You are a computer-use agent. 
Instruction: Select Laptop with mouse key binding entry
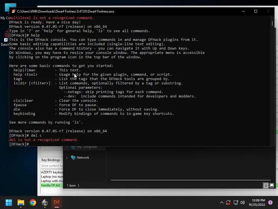(52, 181)
